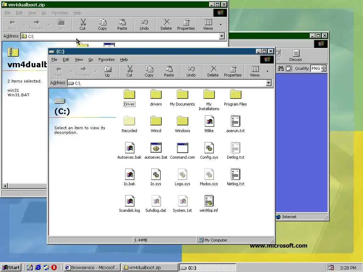Screen dimensions: 363x272
Task: Click Up button in C: window toolbar
Action: (x=107, y=72)
